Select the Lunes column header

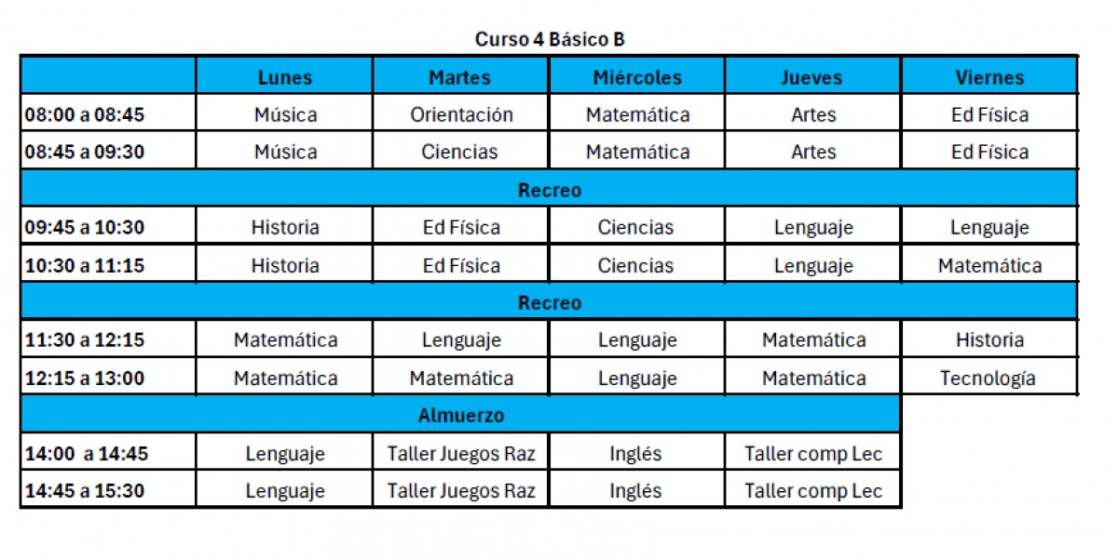(285, 76)
